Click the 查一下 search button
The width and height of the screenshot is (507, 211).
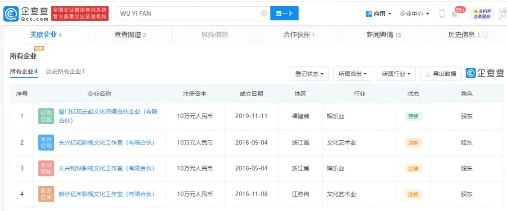pyautogui.click(x=284, y=13)
